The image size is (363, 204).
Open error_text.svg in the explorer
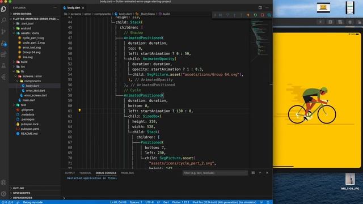pyautogui.click(x=32, y=48)
